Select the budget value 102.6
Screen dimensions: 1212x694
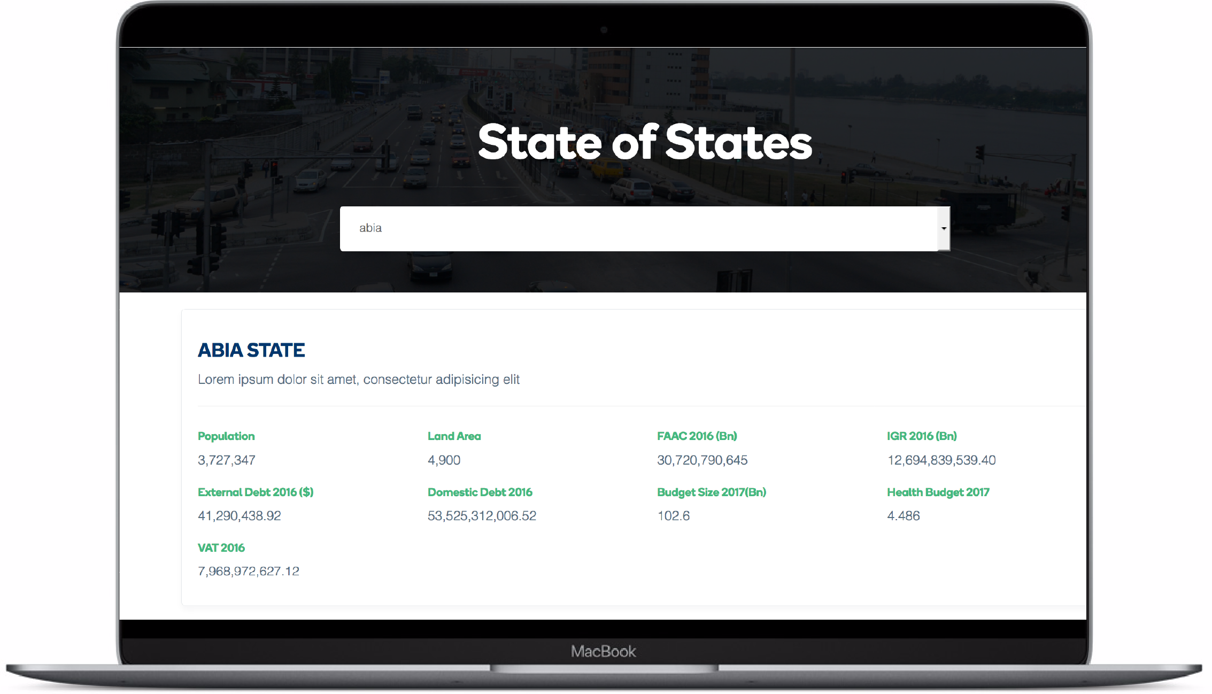pos(674,515)
